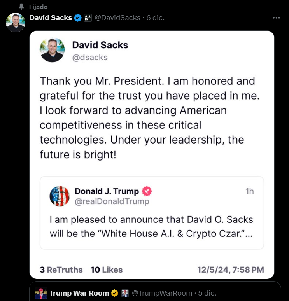Click the Trump War Room profile avatar
This screenshot has width=289, height=301.
pyautogui.click(x=40, y=293)
